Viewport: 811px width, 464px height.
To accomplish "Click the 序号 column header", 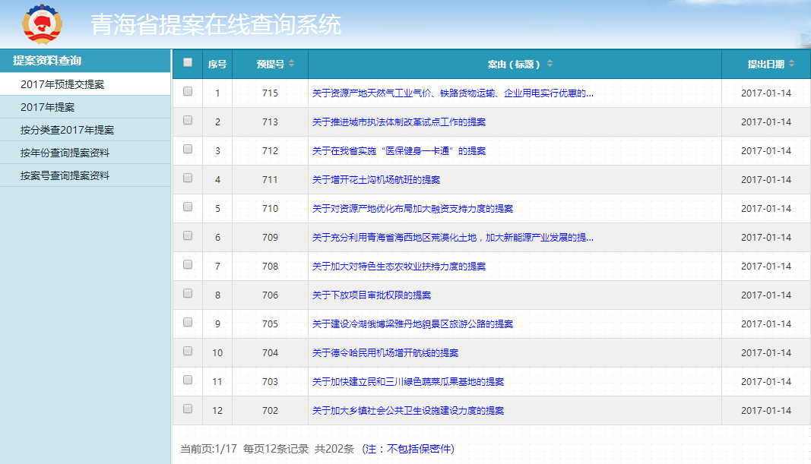I will click(217, 65).
